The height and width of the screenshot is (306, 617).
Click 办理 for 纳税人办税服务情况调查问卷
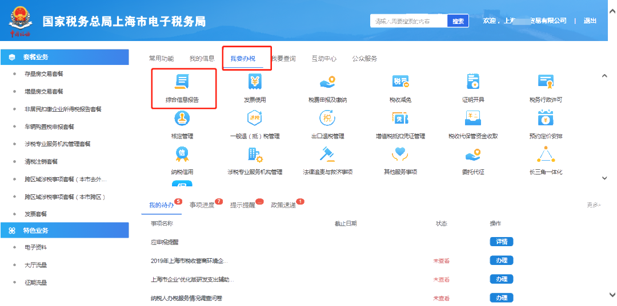[502, 298]
